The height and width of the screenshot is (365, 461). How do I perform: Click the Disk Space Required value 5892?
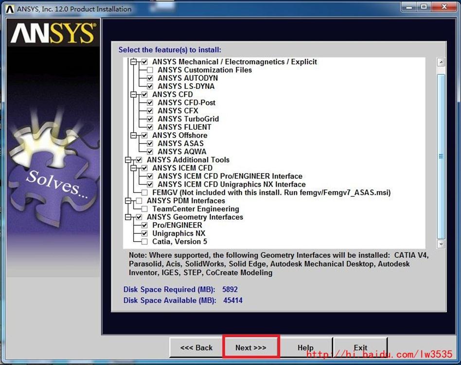coord(230,290)
